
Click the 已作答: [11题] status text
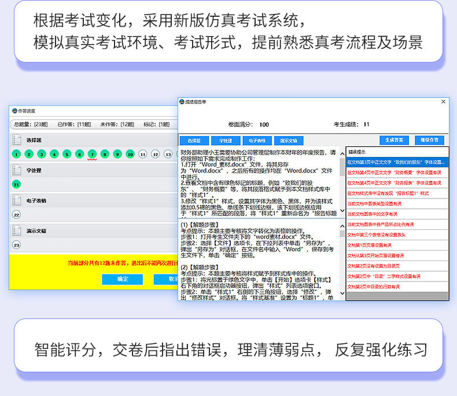click(x=74, y=124)
